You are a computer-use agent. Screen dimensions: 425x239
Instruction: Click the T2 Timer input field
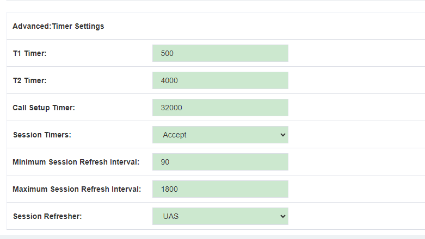point(220,80)
